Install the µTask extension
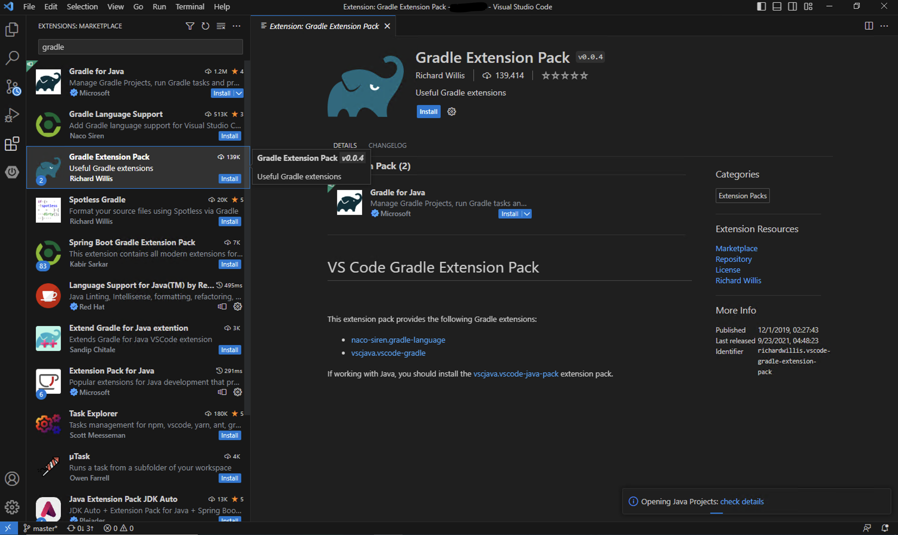 (x=230, y=478)
